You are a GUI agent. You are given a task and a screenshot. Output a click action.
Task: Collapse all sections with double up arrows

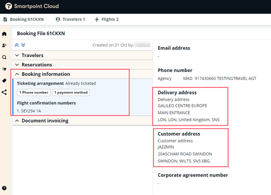17,45
